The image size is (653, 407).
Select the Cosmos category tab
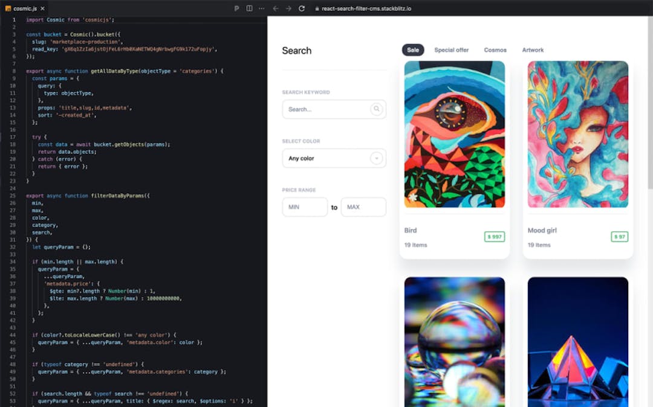tap(495, 50)
